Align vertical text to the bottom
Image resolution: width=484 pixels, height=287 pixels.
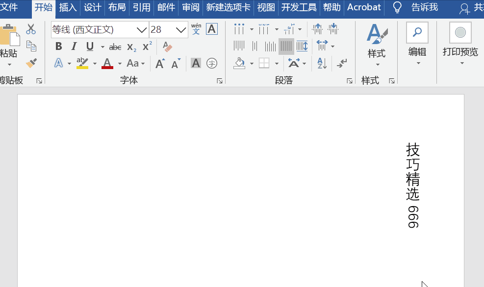270,46
